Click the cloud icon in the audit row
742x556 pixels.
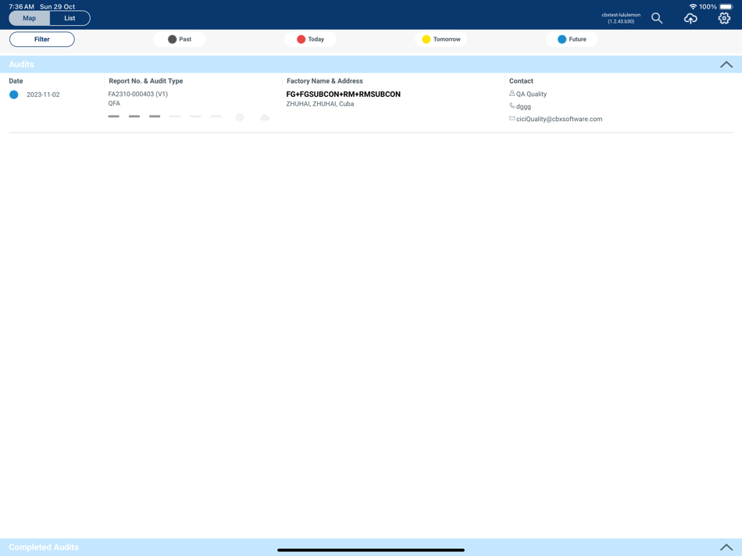tap(265, 116)
